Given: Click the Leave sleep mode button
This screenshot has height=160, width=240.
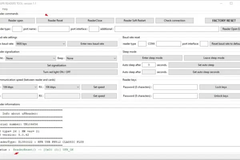Looking at the screenshot, I should pos(212,58).
